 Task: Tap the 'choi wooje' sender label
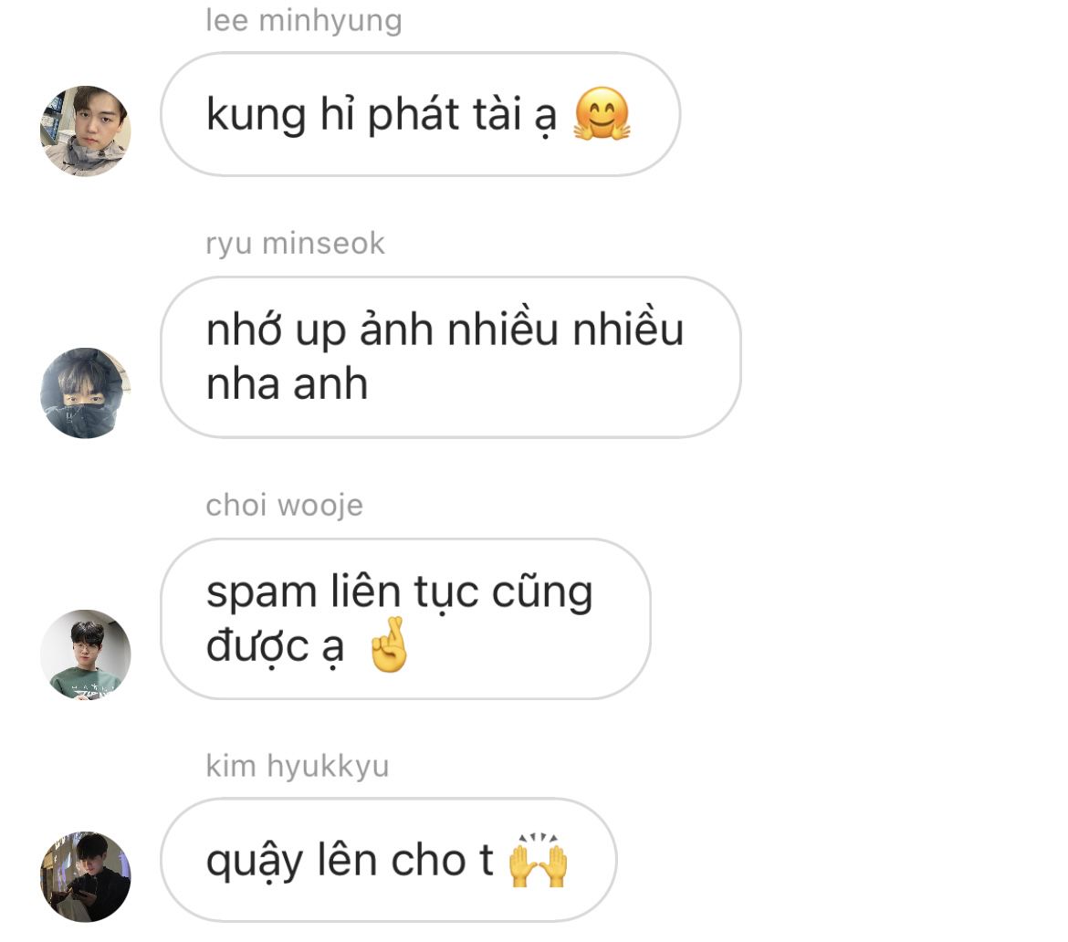coord(285,505)
